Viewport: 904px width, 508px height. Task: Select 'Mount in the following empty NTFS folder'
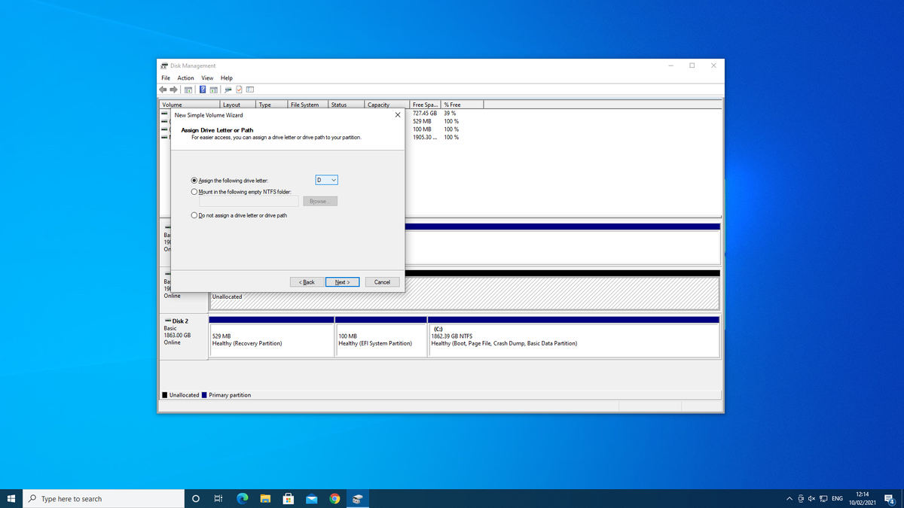coord(195,192)
